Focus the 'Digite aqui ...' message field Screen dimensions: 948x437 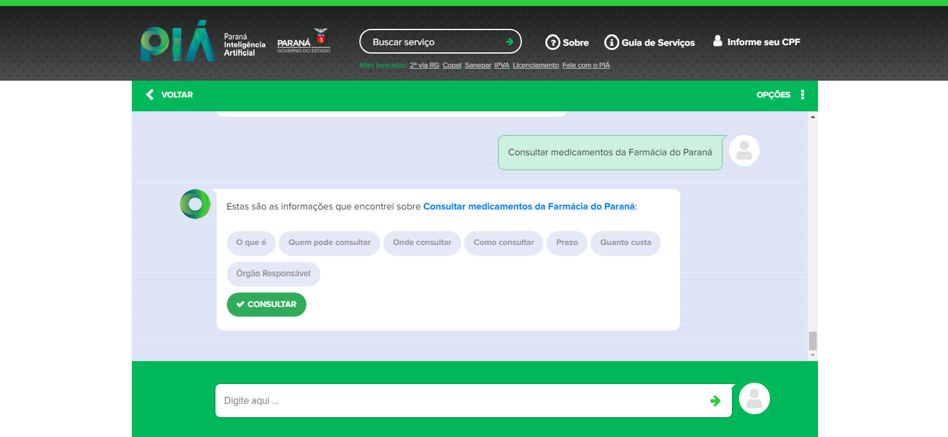click(460, 401)
